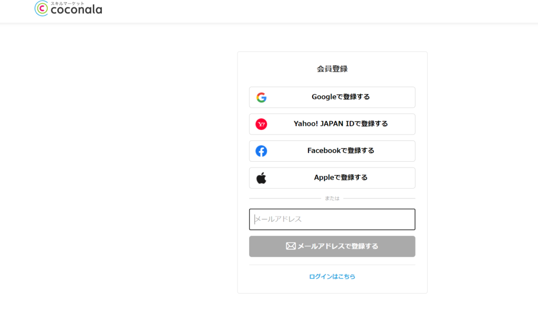Register with Facebook (Facebookで登録する)
Image resolution: width=538 pixels, height=321 pixels.
tap(332, 151)
